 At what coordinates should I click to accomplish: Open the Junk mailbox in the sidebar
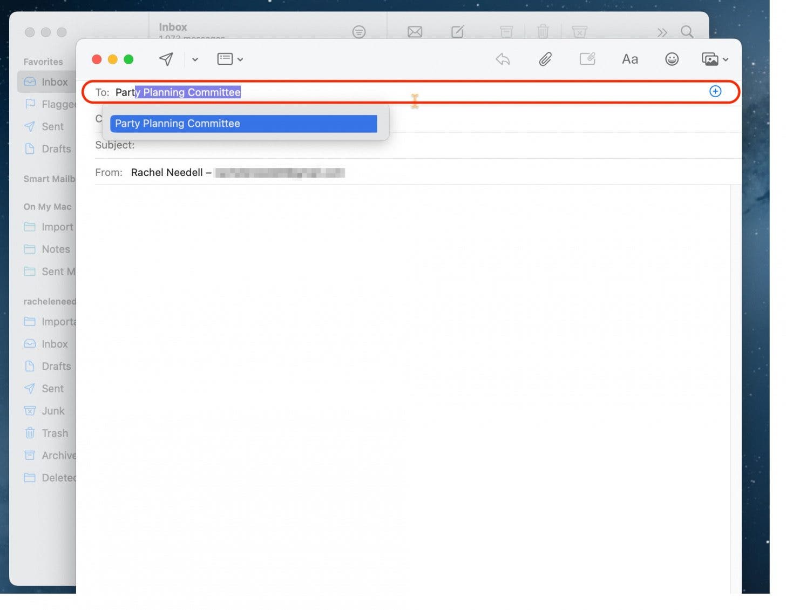tap(53, 410)
